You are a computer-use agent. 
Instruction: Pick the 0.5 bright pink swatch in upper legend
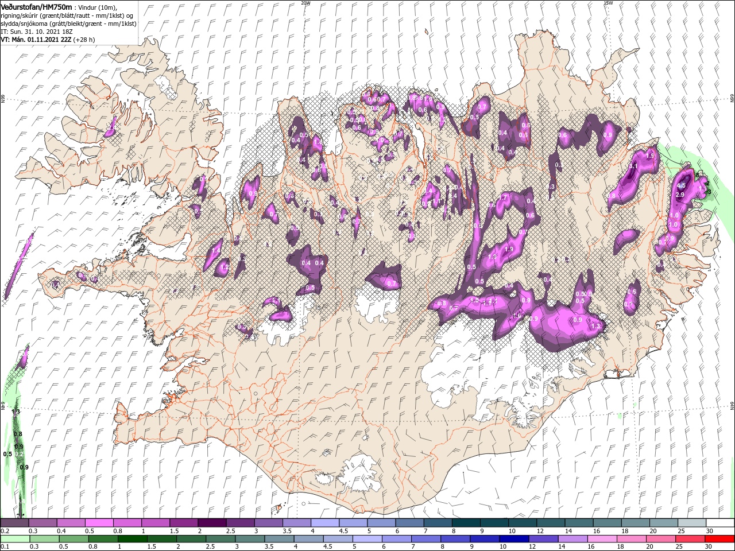click(99, 523)
